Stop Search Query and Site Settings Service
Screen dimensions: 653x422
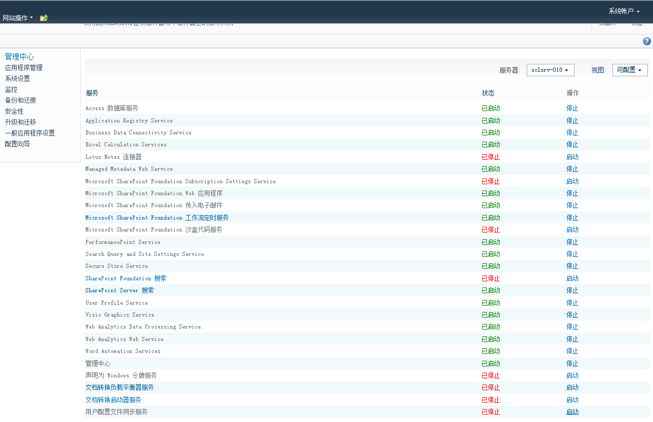tap(572, 254)
